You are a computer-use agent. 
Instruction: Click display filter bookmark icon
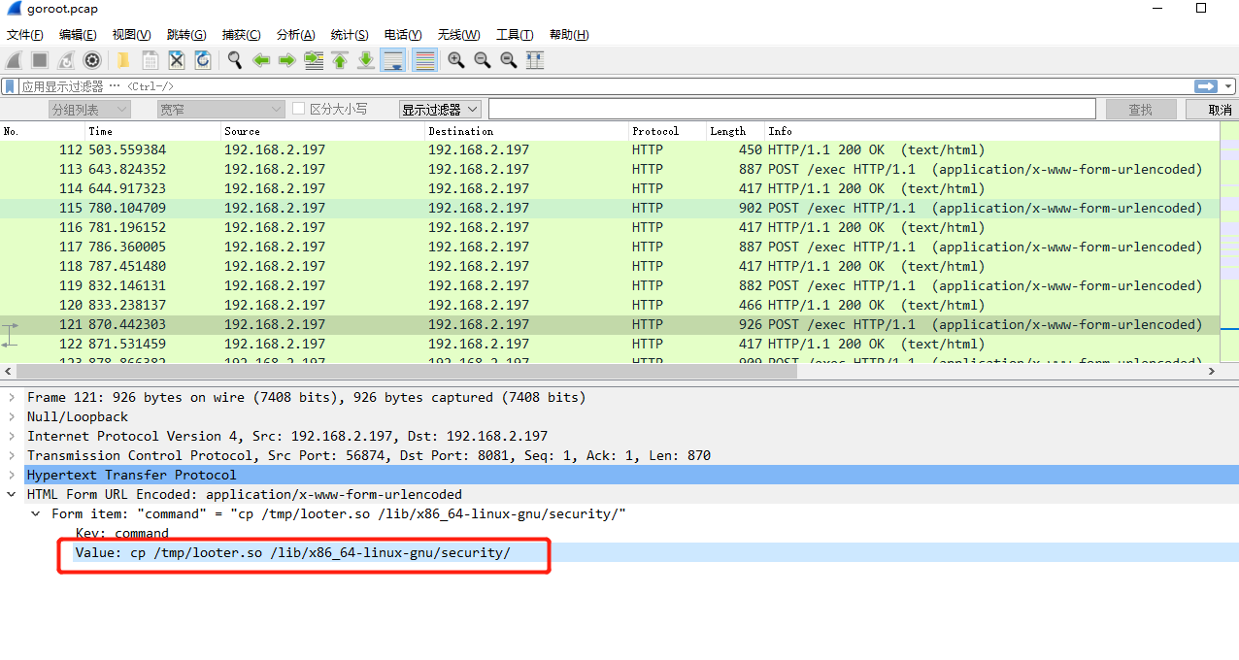(x=10, y=86)
